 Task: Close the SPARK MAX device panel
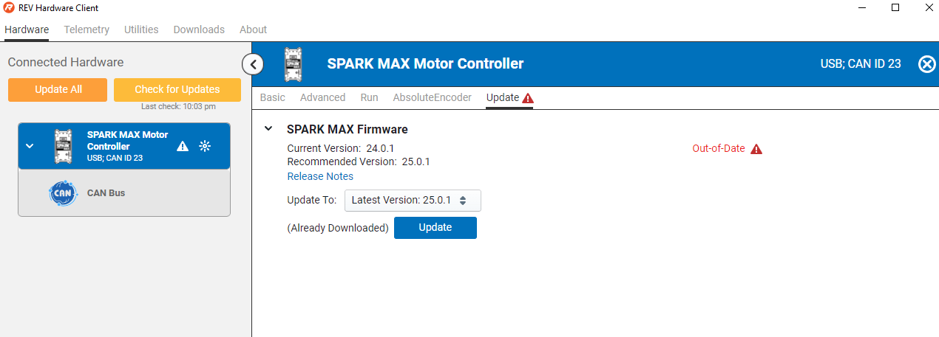(x=926, y=64)
